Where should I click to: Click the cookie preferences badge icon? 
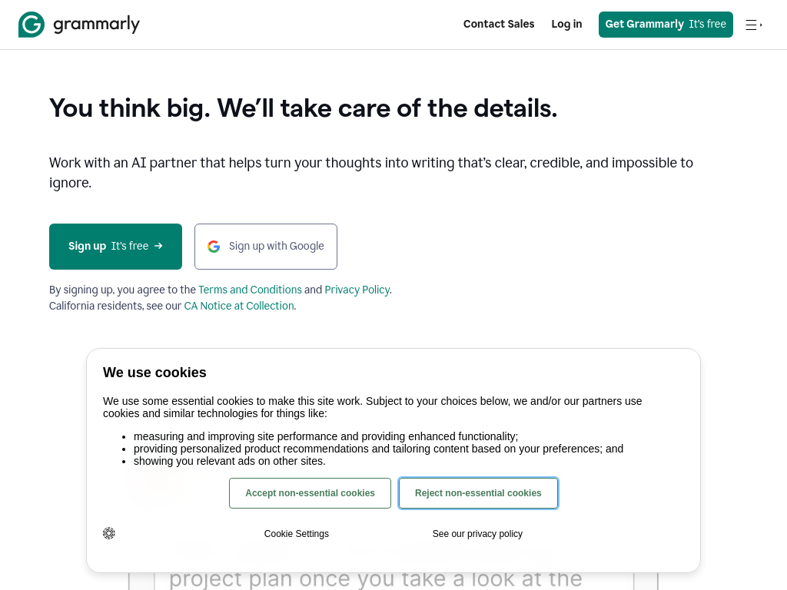click(x=109, y=533)
